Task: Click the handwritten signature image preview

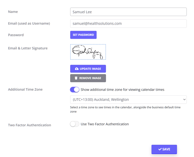Action: [x=88, y=52]
